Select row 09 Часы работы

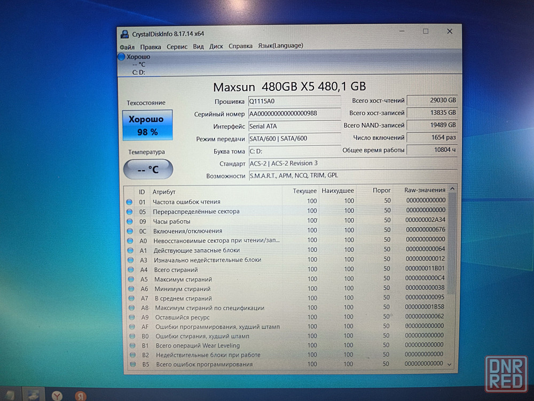coord(286,221)
